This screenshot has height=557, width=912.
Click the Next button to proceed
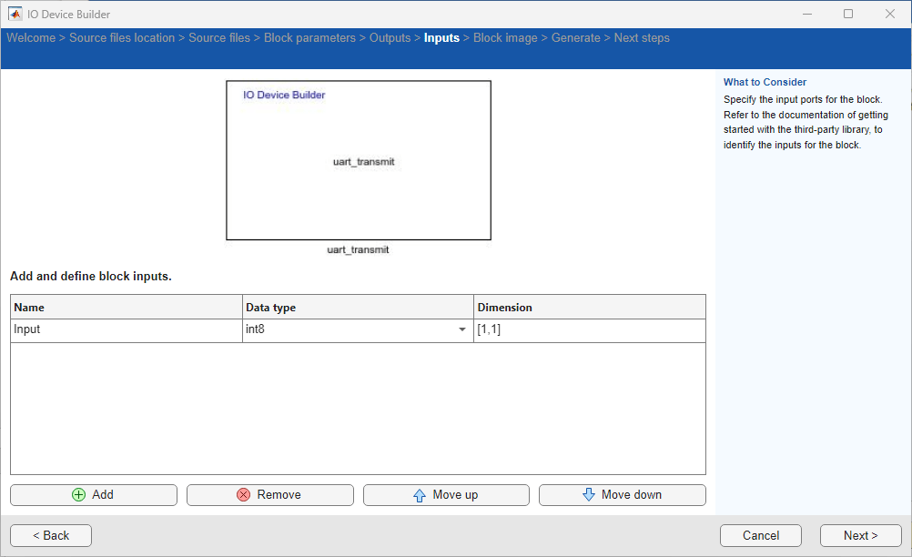[859, 535]
